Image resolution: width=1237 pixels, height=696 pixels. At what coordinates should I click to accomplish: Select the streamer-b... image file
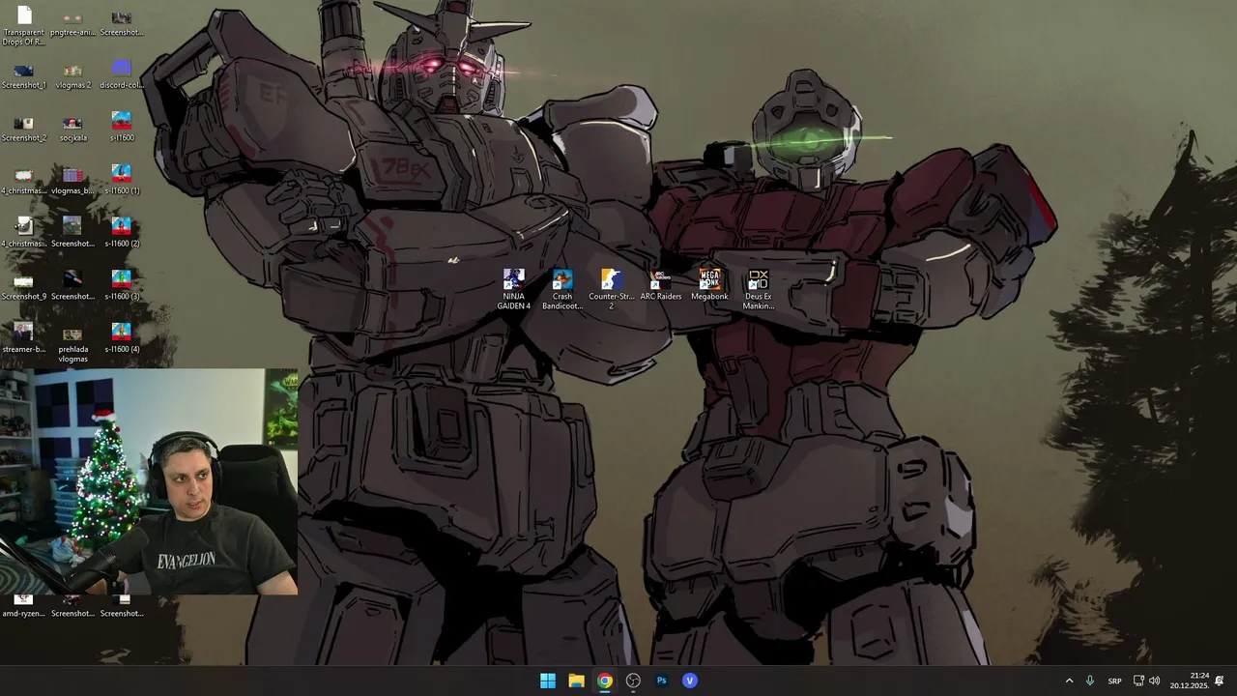[x=24, y=338]
